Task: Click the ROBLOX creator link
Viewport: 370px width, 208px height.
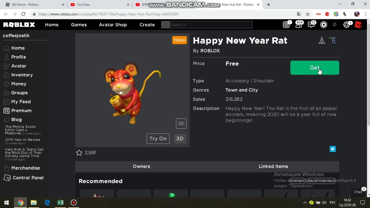Action: (x=210, y=51)
